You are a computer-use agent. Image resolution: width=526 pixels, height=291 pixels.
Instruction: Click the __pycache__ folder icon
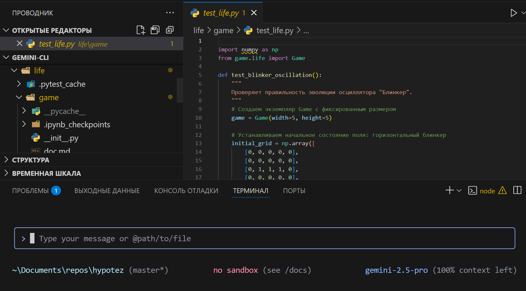coord(36,111)
